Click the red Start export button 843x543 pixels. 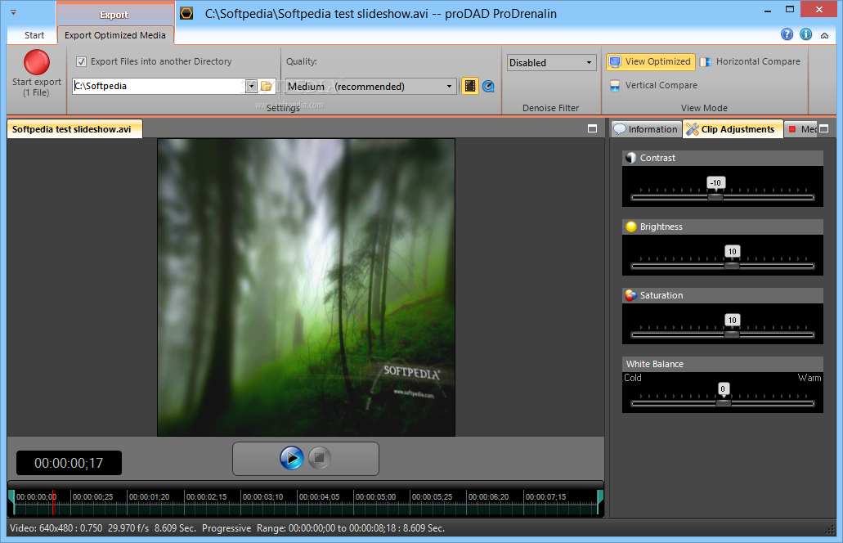pyautogui.click(x=37, y=62)
